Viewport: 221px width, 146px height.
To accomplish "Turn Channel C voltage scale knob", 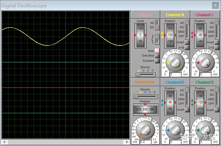I will [205, 63].
